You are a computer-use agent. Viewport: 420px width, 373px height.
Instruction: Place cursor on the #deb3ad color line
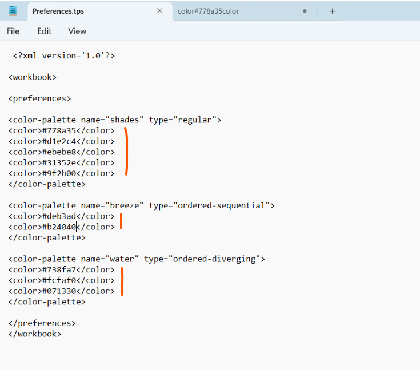61,216
